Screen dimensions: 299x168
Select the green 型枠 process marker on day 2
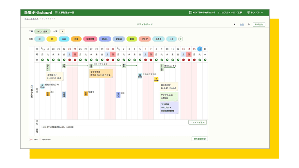tap(124, 66)
